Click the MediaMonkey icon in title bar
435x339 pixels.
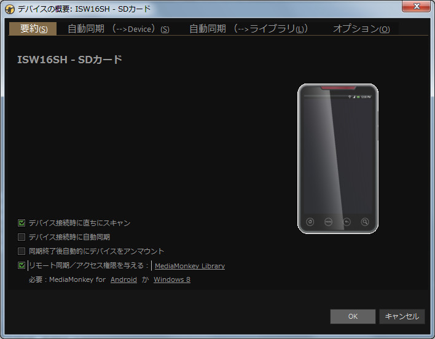(x=10, y=9)
